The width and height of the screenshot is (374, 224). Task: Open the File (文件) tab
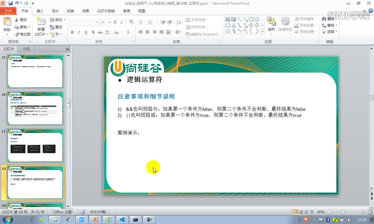(x=8, y=11)
